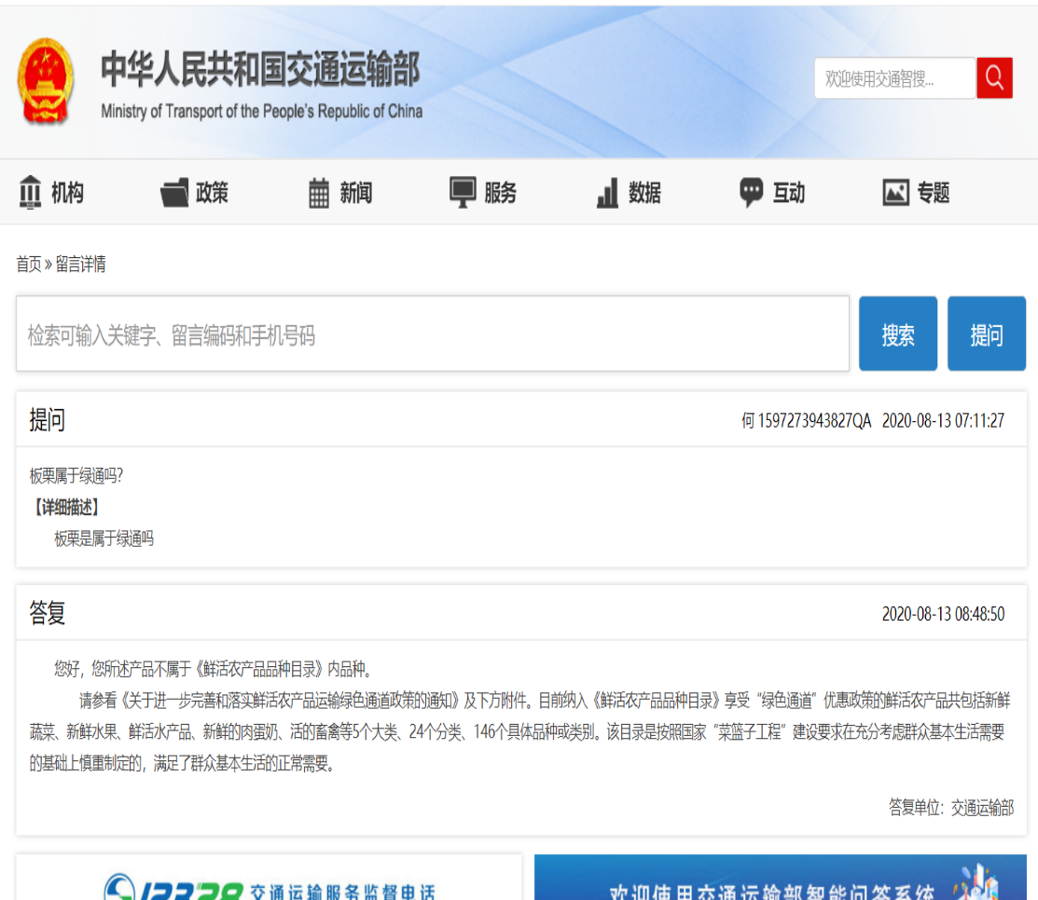Click the red magnifier search icon
1038x900 pixels.
coord(994,78)
